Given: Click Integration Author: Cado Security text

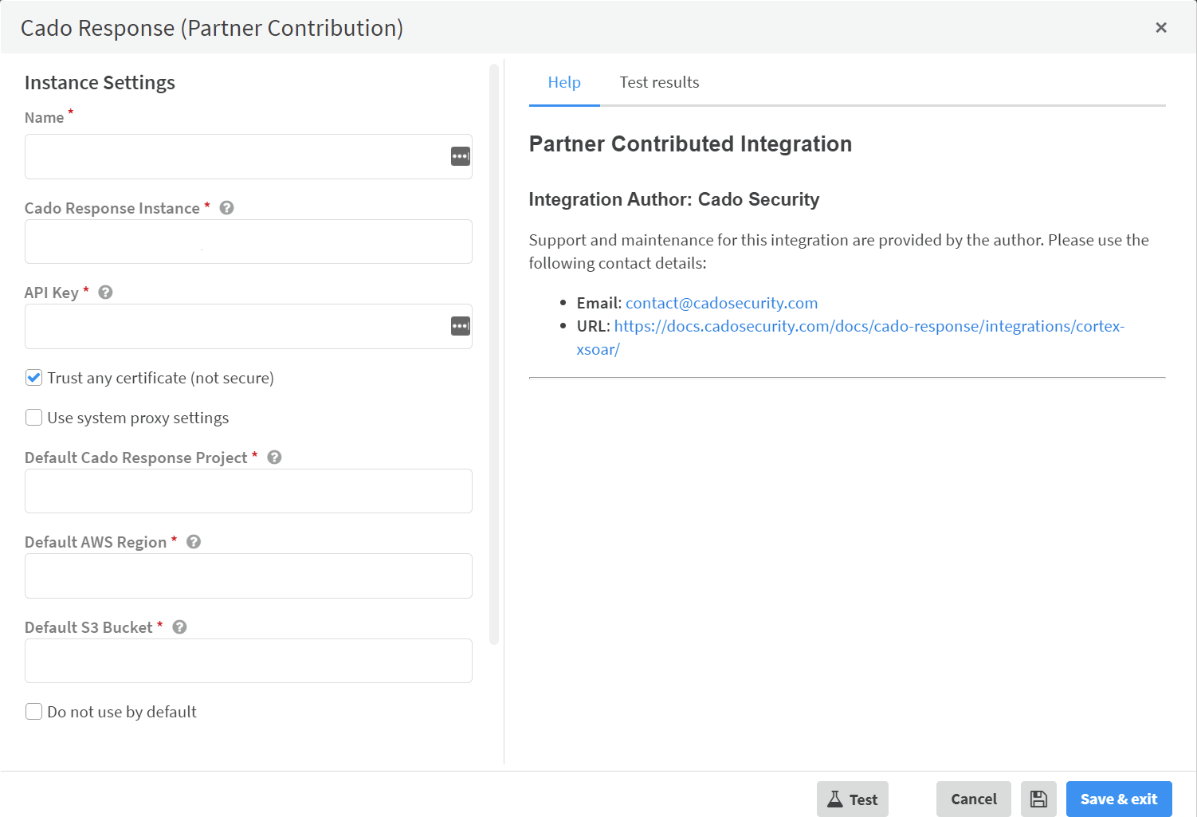Looking at the screenshot, I should 674,199.
